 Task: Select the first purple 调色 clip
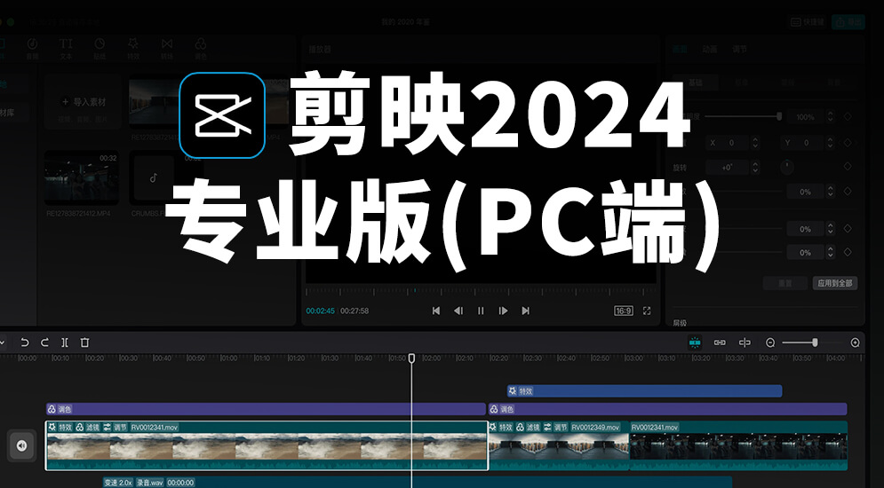pos(266,409)
